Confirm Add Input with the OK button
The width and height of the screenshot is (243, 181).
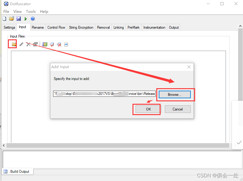(x=148, y=109)
